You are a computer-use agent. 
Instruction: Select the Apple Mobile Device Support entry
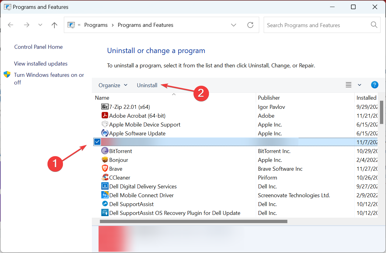[x=145, y=124]
